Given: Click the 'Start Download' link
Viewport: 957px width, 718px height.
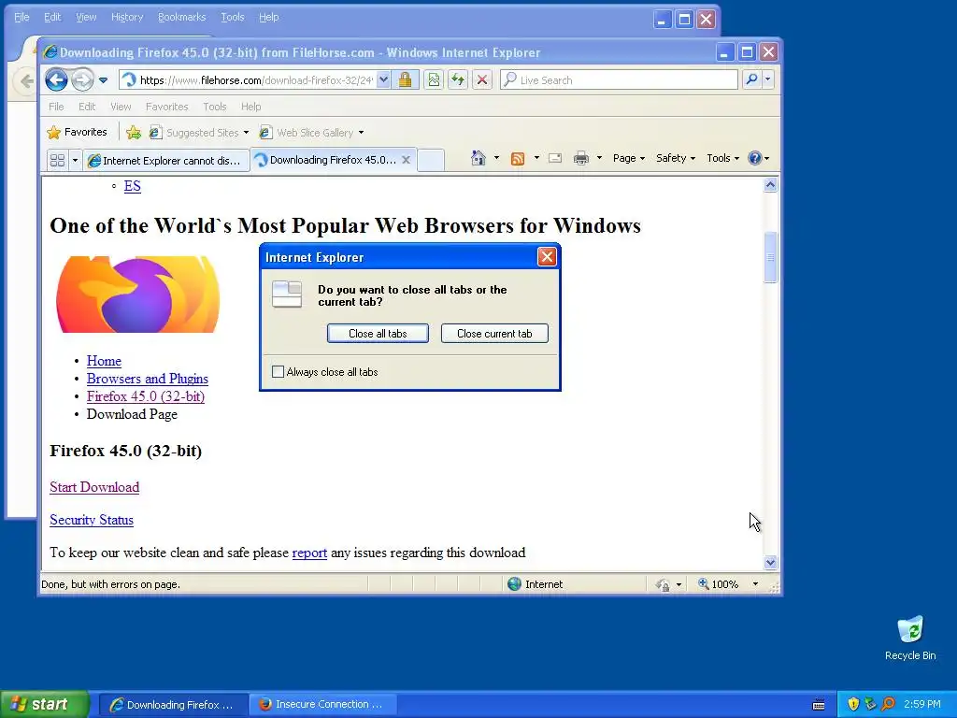Looking at the screenshot, I should [94, 487].
